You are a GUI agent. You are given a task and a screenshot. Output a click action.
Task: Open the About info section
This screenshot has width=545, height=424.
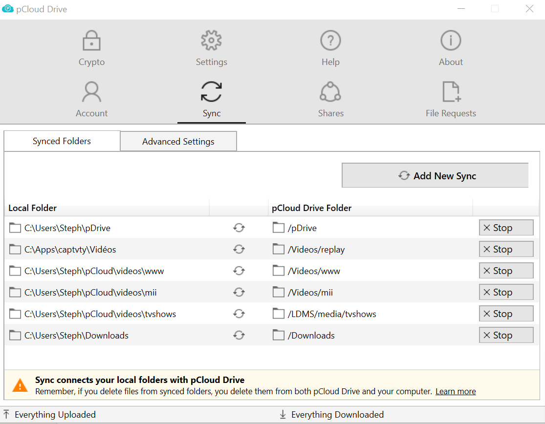pyautogui.click(x=451, y=48)
